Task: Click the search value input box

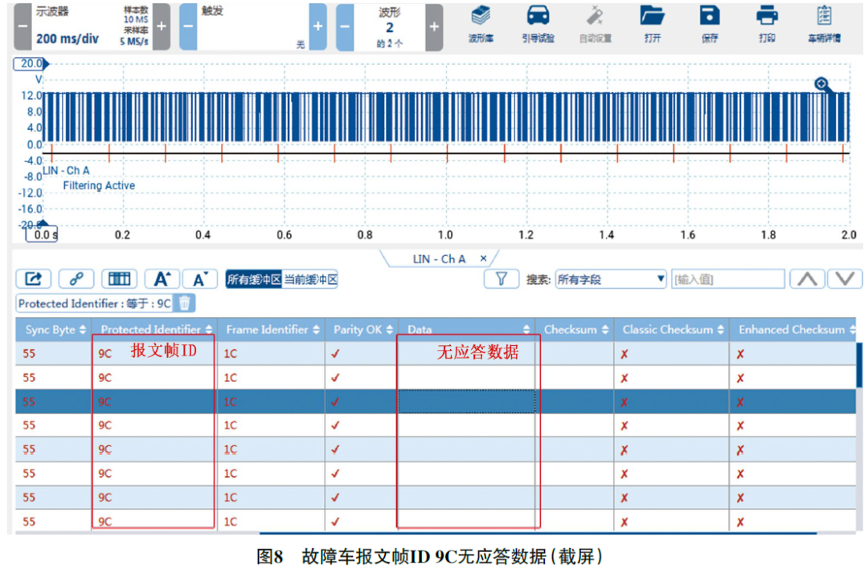Action: pyautogui.click(x=727, y=279)
